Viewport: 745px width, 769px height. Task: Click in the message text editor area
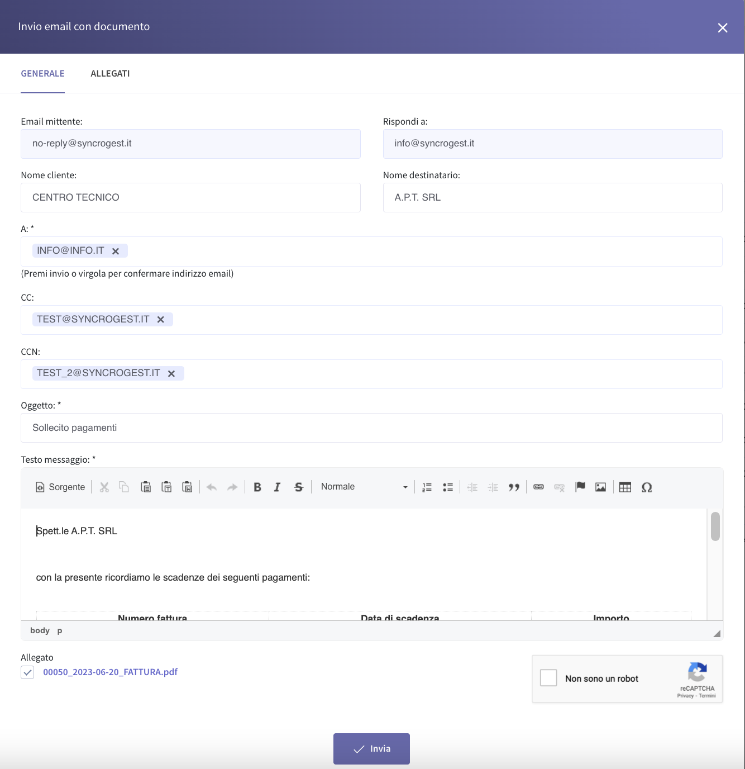364,564
